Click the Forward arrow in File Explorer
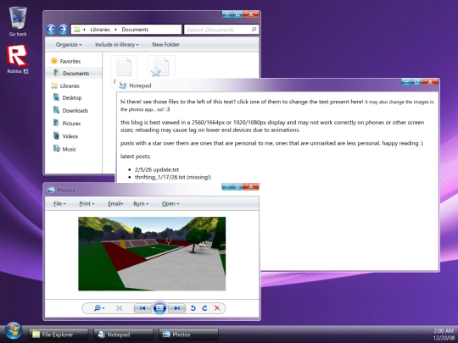Screen dimensions: 458x343 (x=63, y=29)
